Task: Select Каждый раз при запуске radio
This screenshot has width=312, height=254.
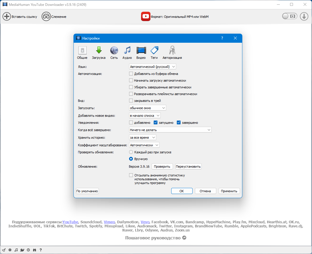Action: [x=131, y=152]
